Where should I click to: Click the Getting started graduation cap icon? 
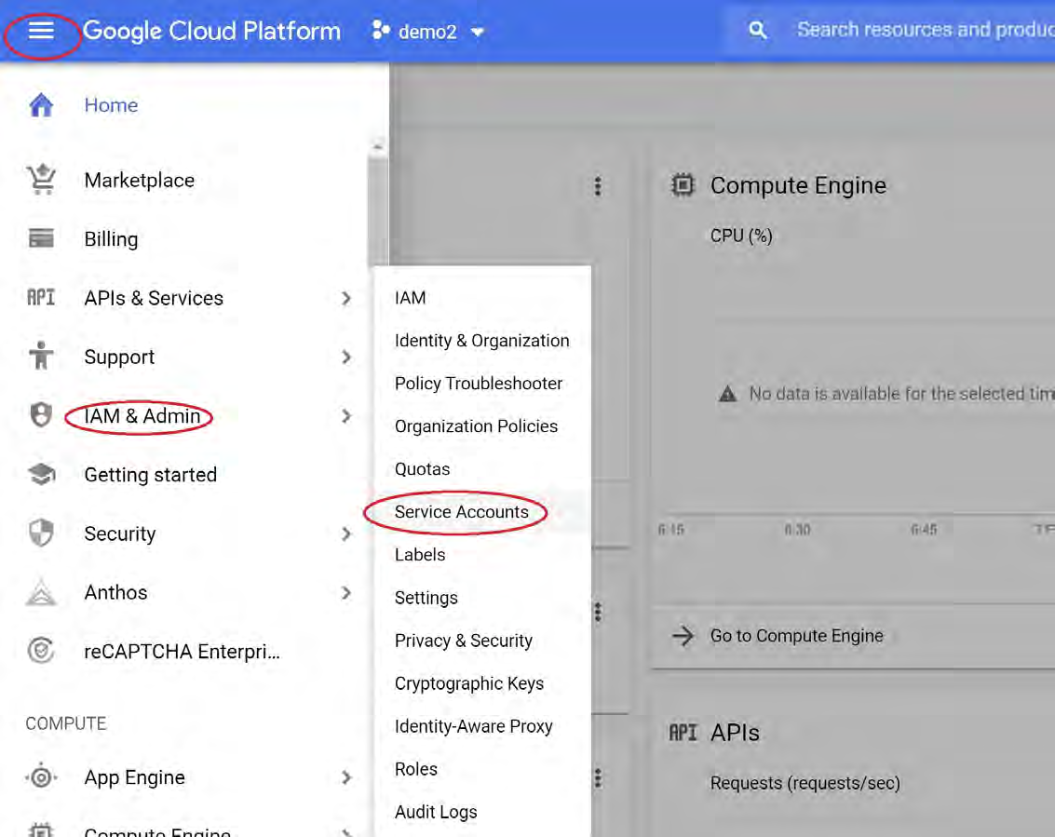click(x=42, y=474)
